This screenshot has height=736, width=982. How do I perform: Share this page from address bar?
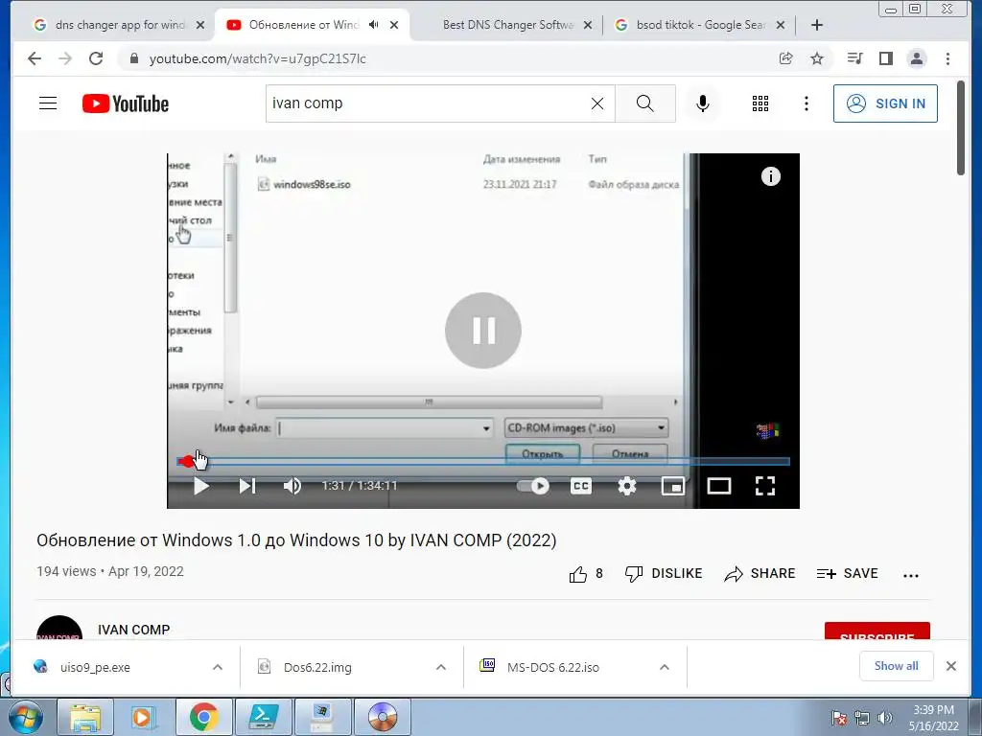(x=785, y=58)
